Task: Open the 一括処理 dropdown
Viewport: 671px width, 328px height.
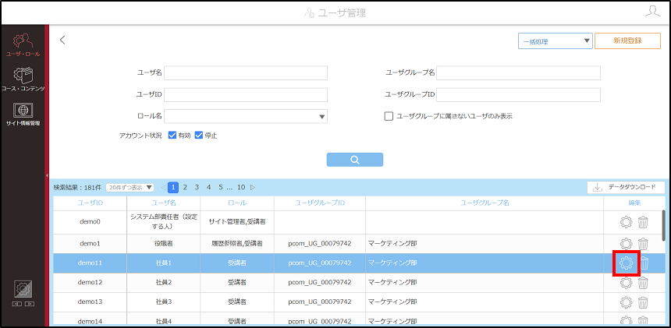Action: coord(555,41)
